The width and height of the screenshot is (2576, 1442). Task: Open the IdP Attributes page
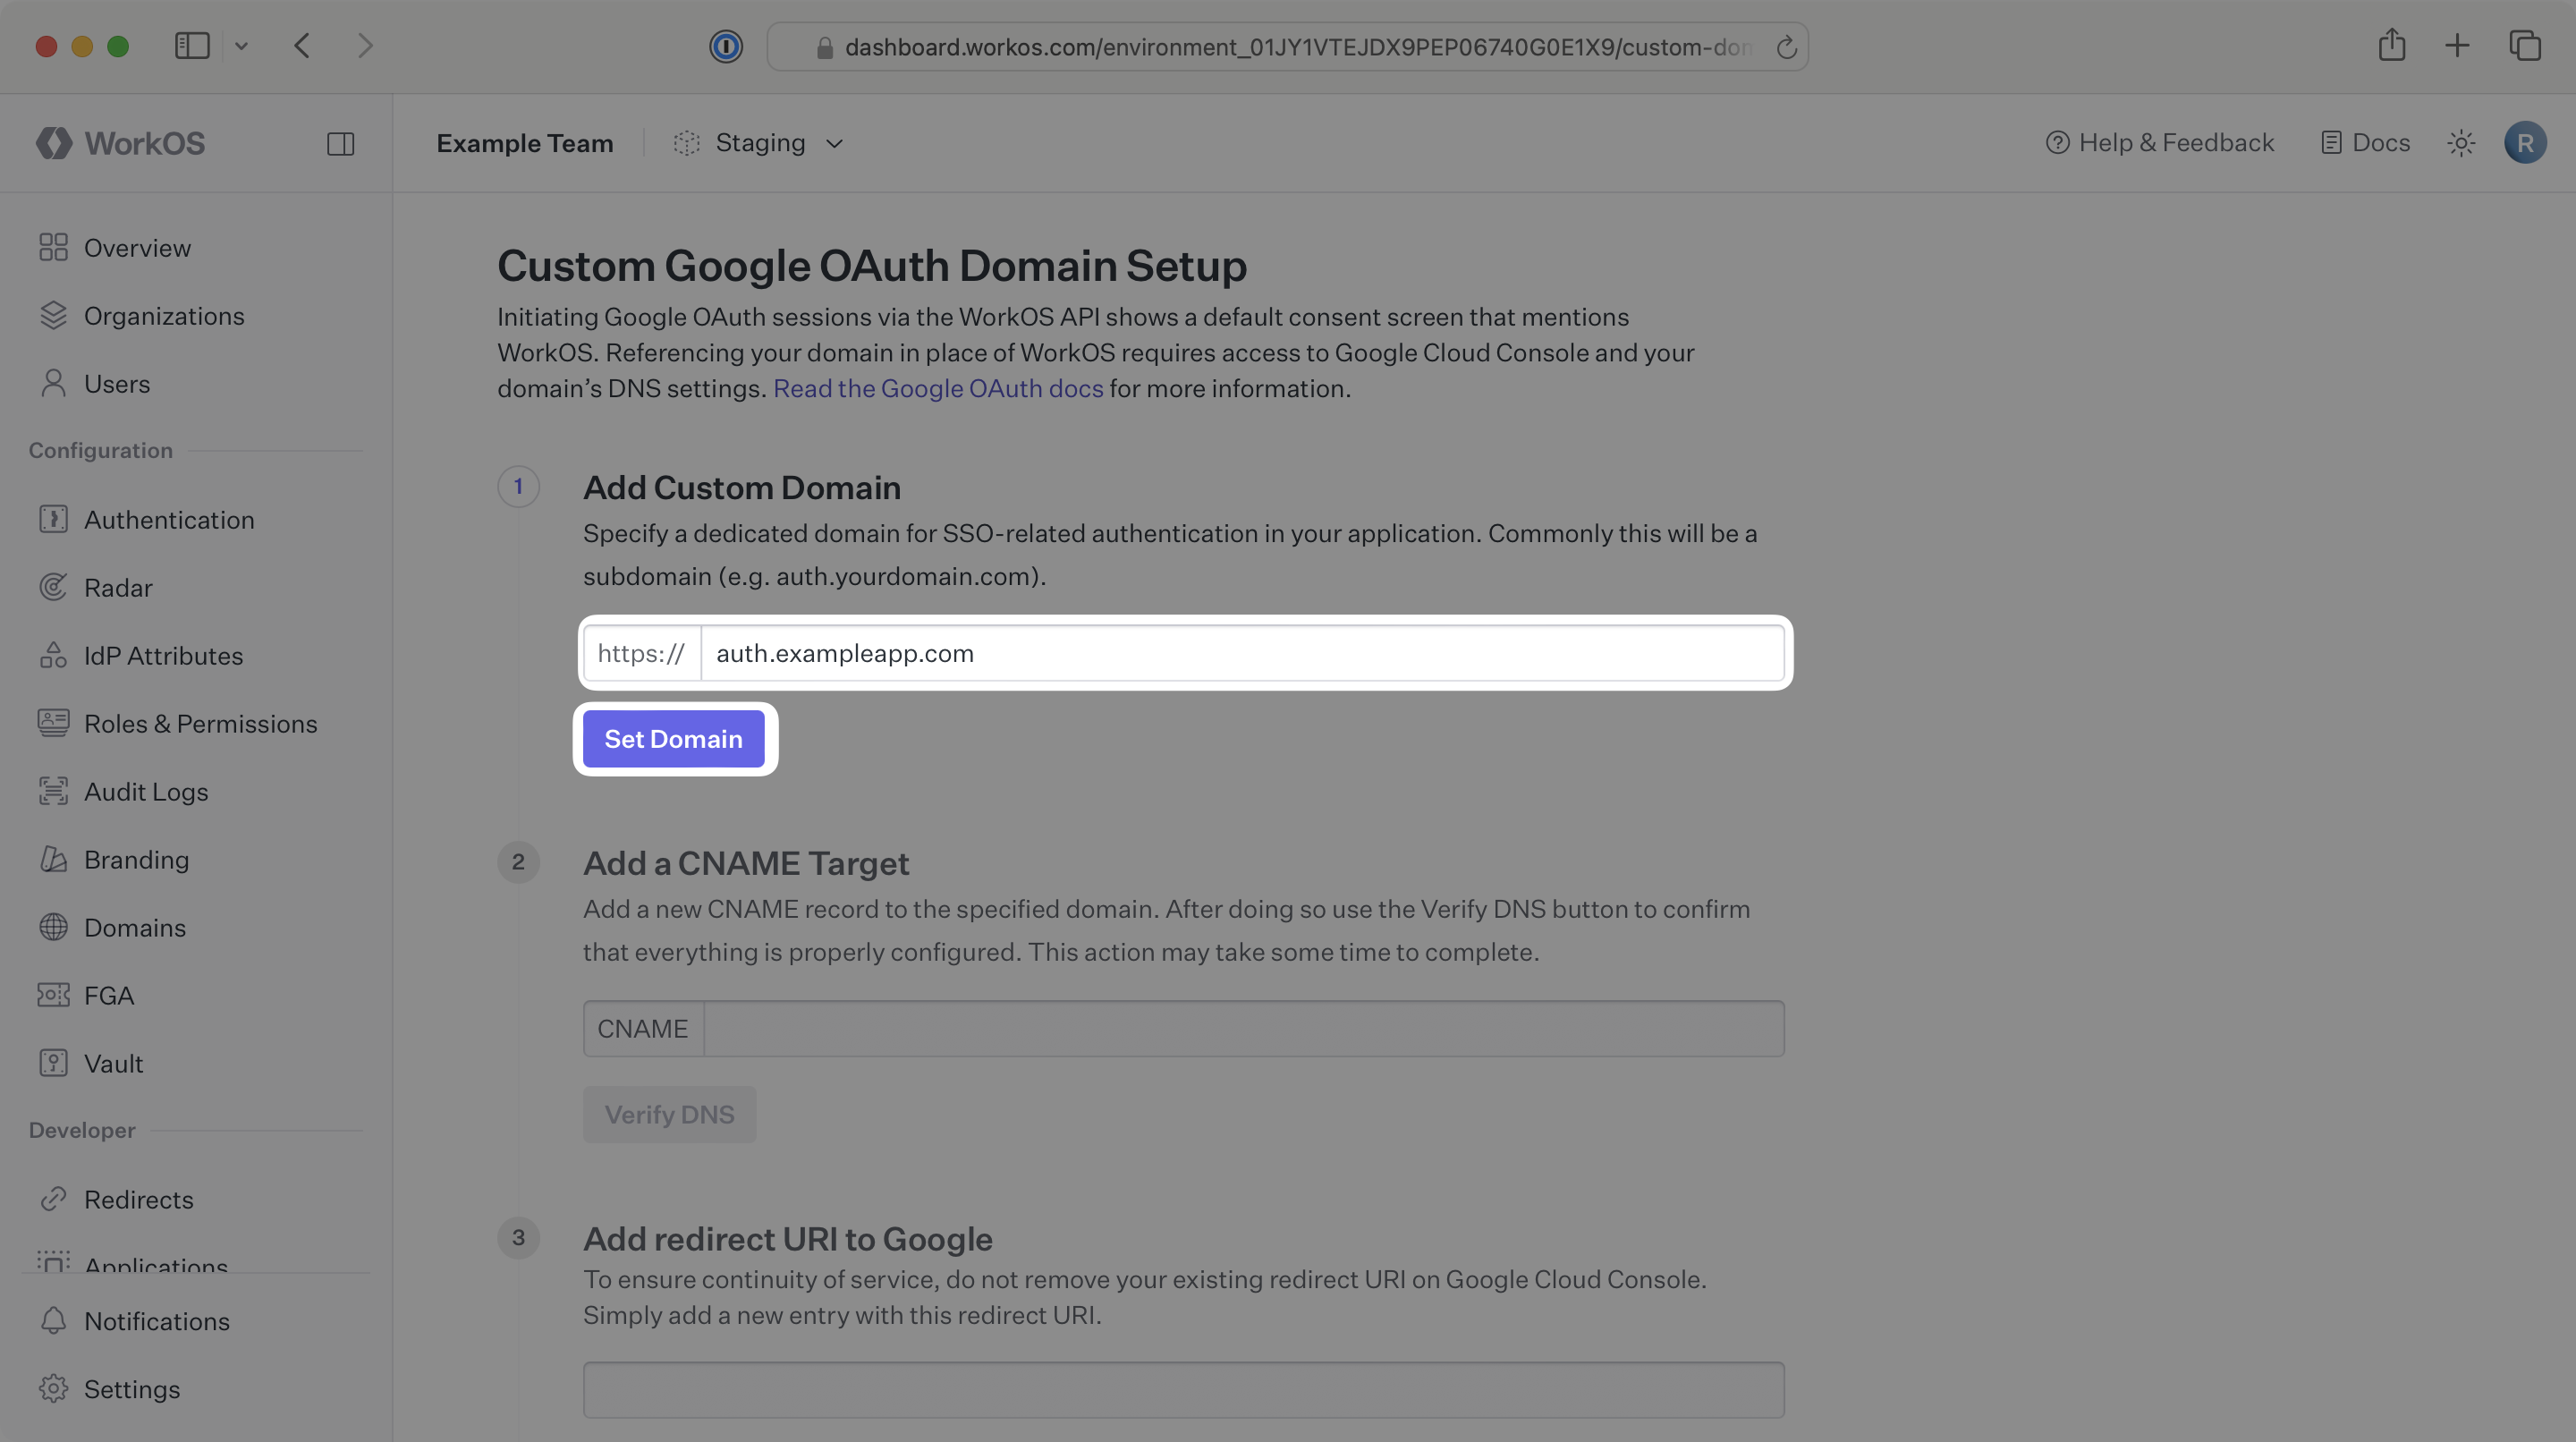click(163, 655)
